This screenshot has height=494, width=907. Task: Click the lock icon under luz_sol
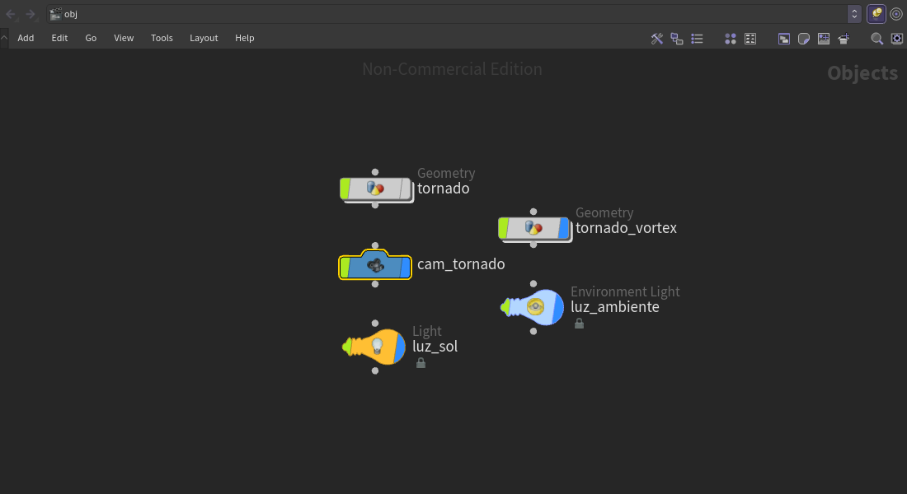[x=421, y=363]
